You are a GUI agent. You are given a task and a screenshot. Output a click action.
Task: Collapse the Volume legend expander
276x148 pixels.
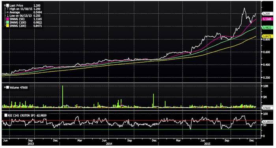tap(5, 87)
